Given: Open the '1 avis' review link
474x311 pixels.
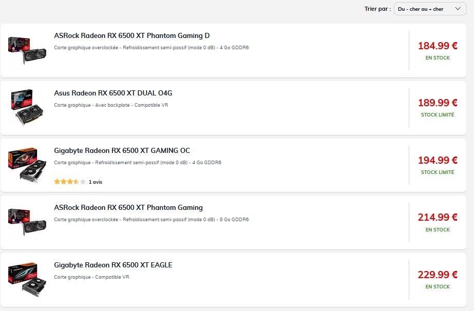Looking at the screenshot, I should [96, 182].
